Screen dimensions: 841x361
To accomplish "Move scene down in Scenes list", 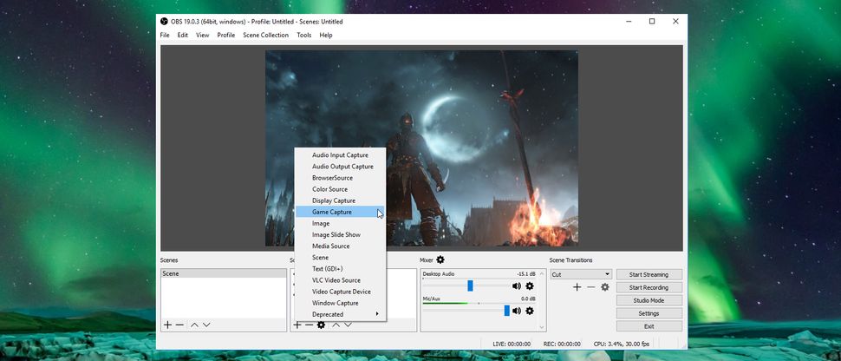I will pos(206,325).
